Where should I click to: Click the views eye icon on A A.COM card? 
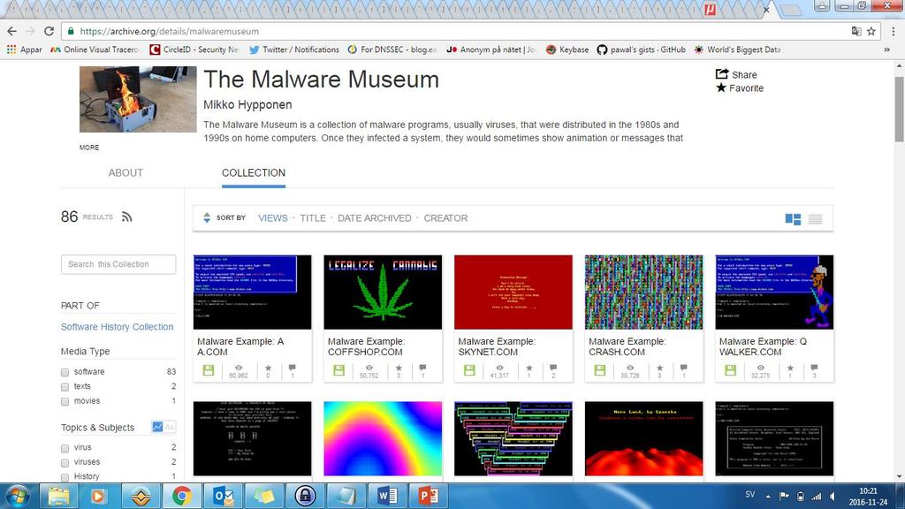point(239,368)
